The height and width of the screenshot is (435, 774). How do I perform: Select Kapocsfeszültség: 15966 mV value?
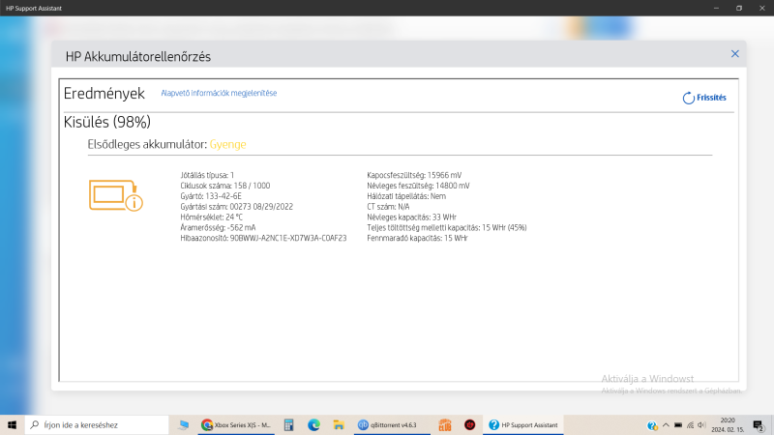(414, 175)
